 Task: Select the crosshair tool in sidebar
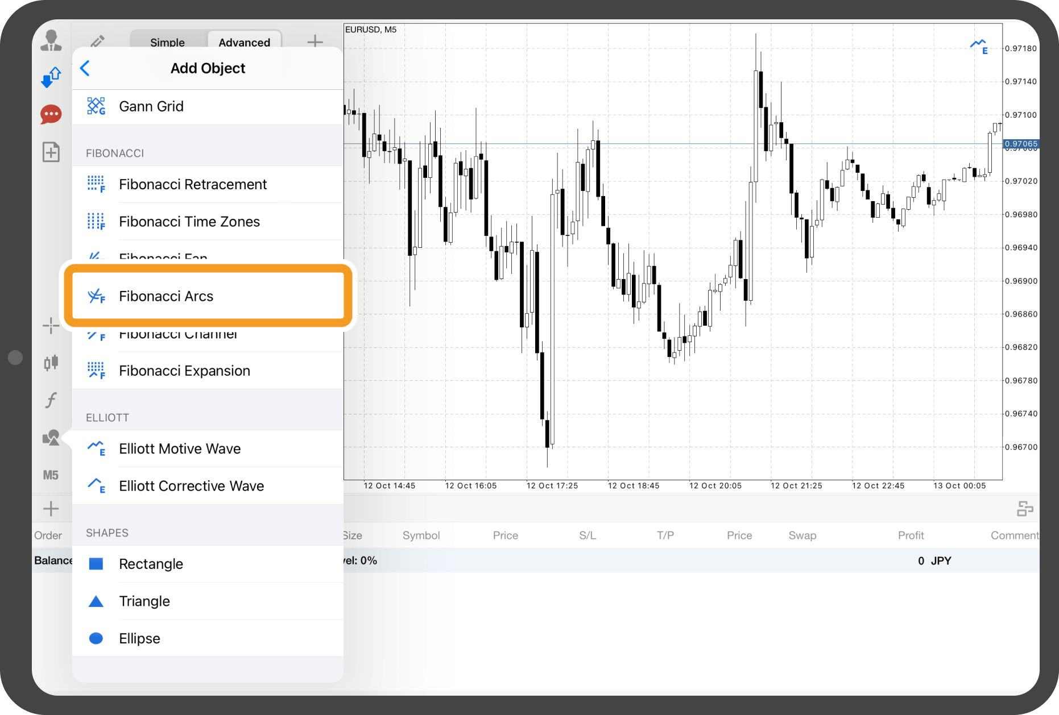tap(51, 326)
